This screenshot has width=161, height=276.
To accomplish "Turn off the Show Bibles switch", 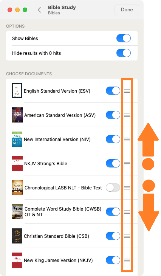I will [x=124, y=38].
